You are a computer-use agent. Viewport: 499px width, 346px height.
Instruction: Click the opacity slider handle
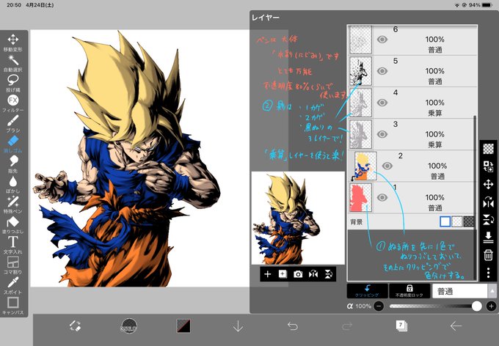click(x=476, y=306)
